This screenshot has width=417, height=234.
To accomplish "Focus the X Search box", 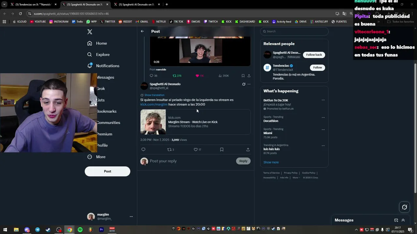I will tap(294, 31).
